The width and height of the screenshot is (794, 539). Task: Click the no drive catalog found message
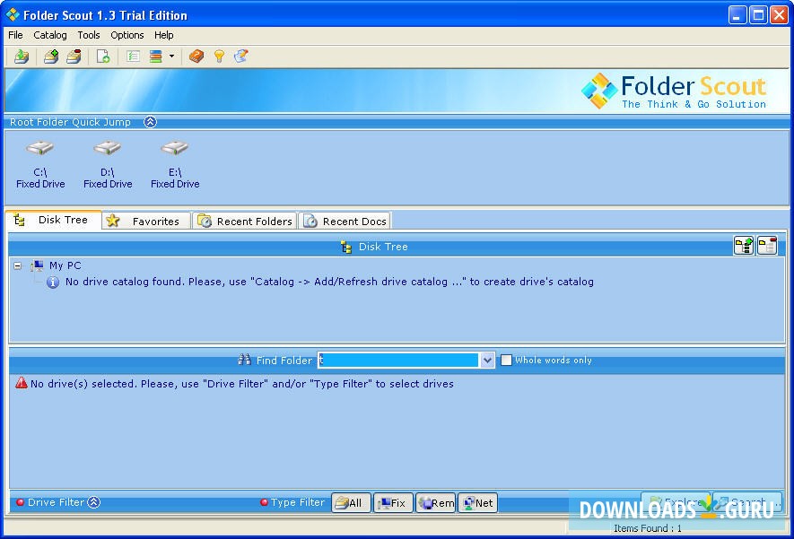tap(329, 282)
